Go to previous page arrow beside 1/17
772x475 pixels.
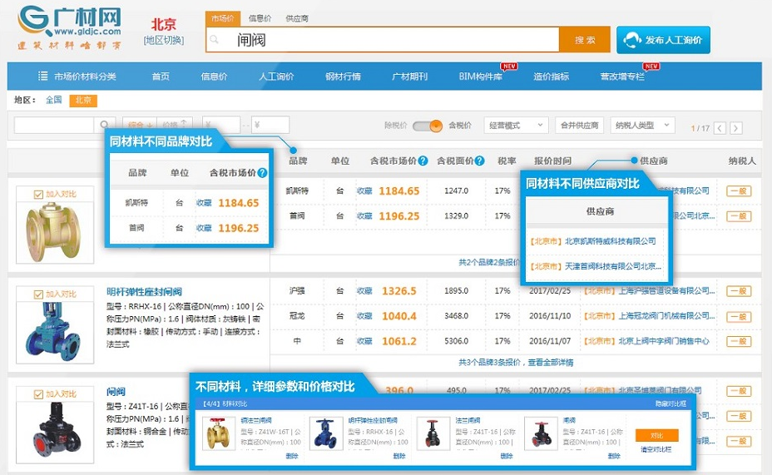(x=720, y=128)
